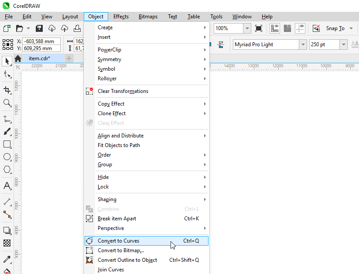Activate the Crop tool
The height and width of the screenshot is (274, 359).
pyautogui.click(x=7, y=90)
